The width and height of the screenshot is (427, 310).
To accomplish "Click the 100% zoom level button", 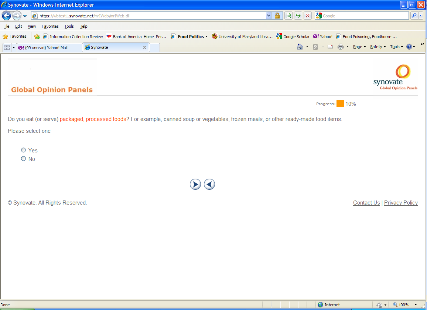I will 401,305.
